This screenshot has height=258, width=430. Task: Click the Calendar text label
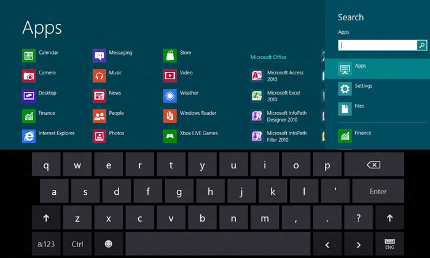point(49,52)
